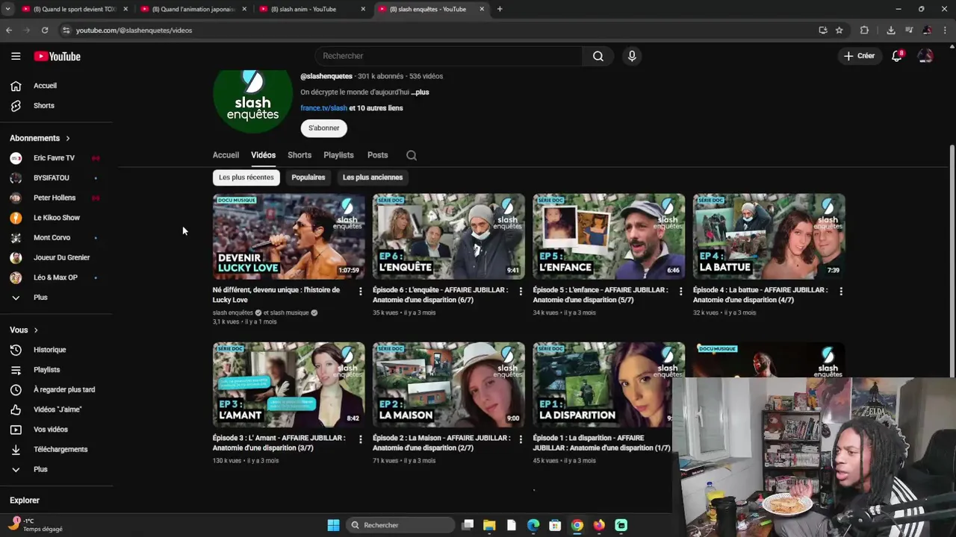Image resolution: width=956 pixels, height=537 pixels.
Task: Expand Plus under subscriptions list
Action: pyautogui.click(x=40, y=298)
